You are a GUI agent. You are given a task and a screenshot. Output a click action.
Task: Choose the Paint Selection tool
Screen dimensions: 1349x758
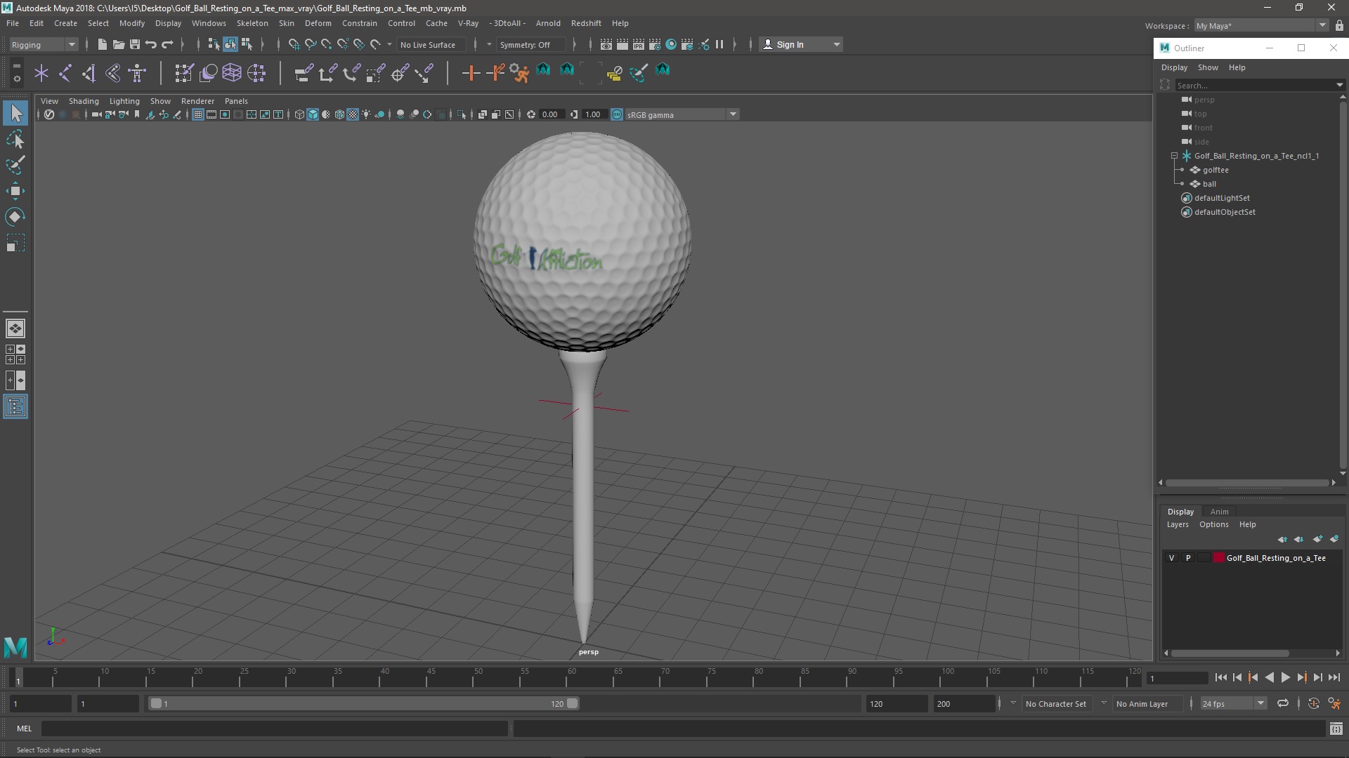tap(15, 166)
